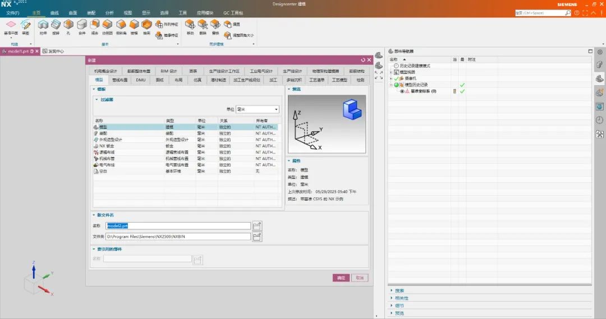Click the help question mark icon
The height and width of the screenshot is (319, 606).
click(577, 13)
